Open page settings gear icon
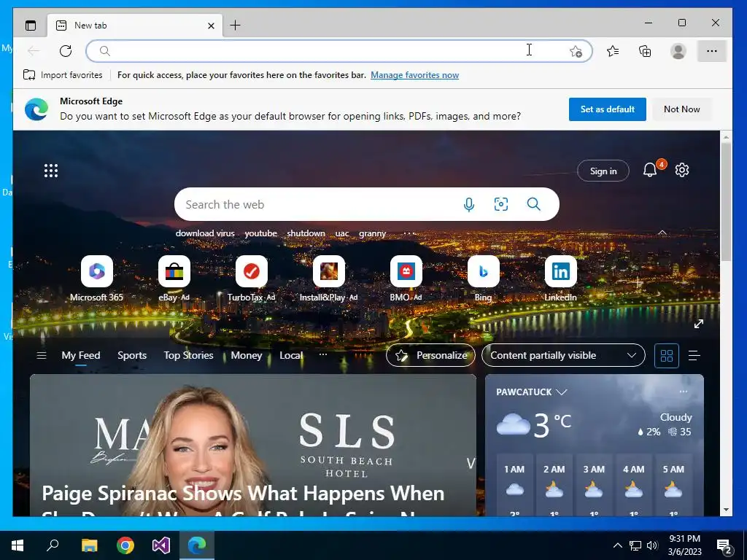 pos(682,170)
